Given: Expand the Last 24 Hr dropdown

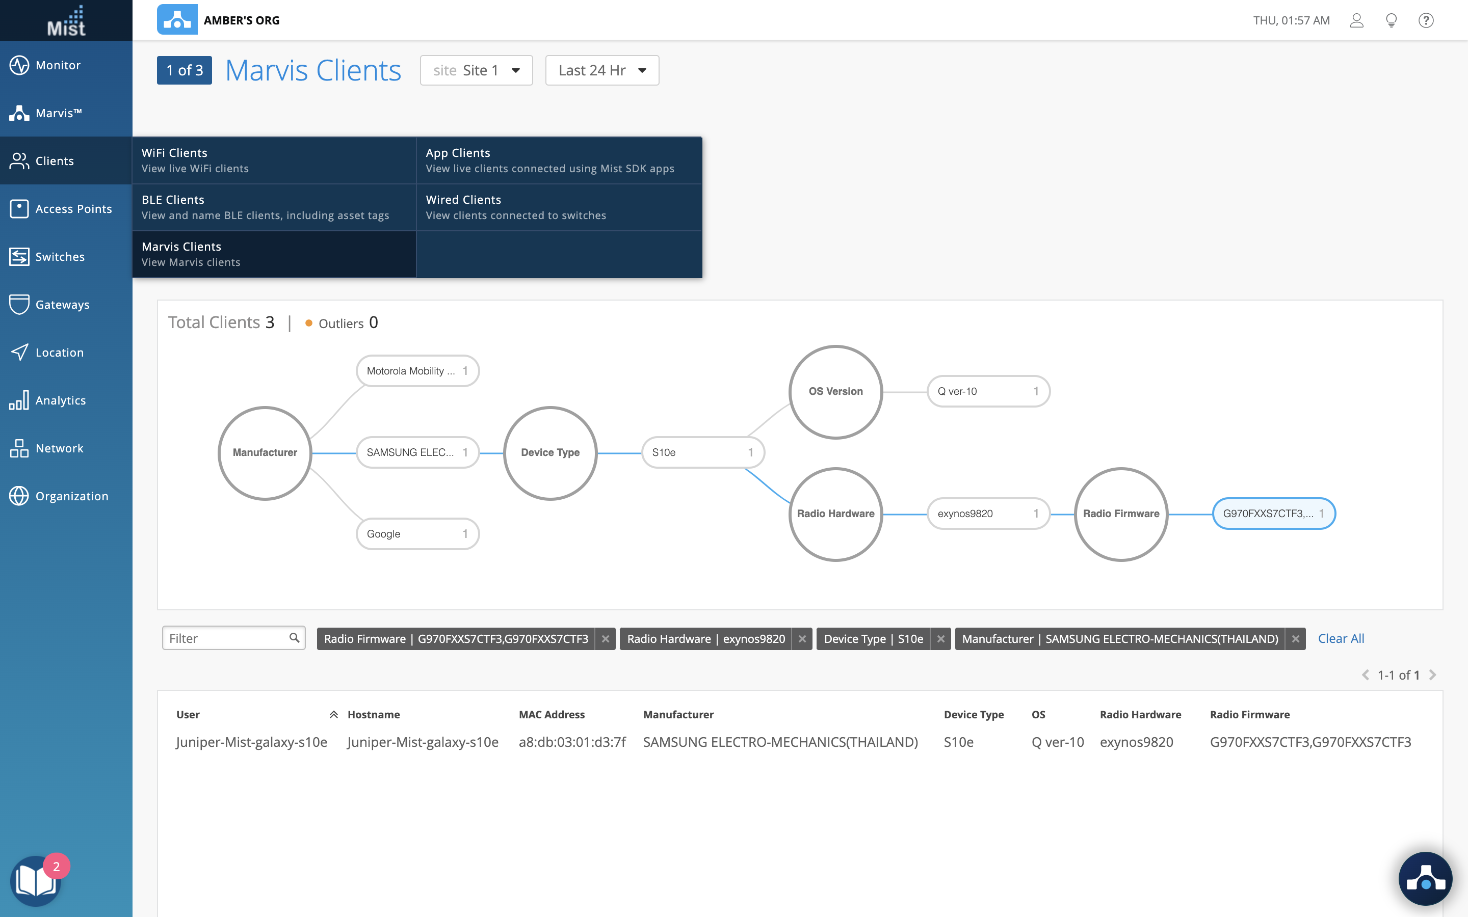Looking at the screenshot, I should pyautogui.click(x=602, y=70).
